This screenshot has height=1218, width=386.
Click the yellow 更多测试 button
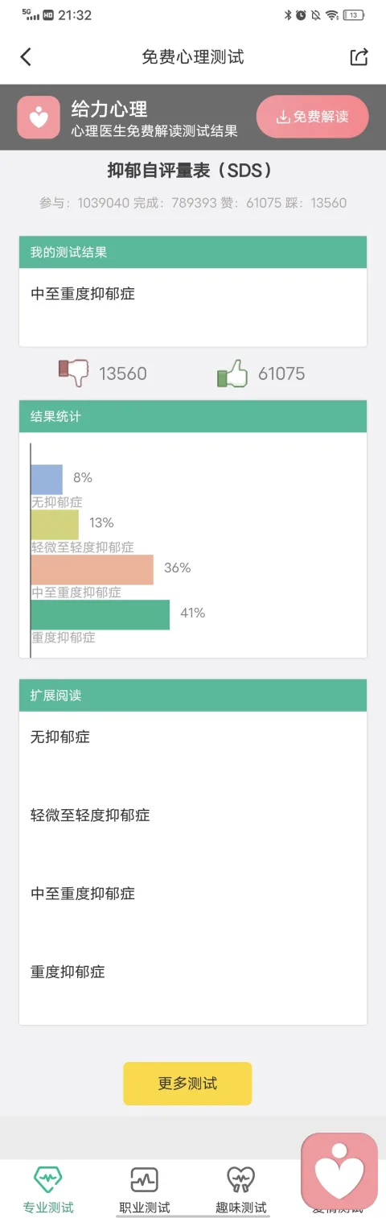click(x=187, y=1084)
